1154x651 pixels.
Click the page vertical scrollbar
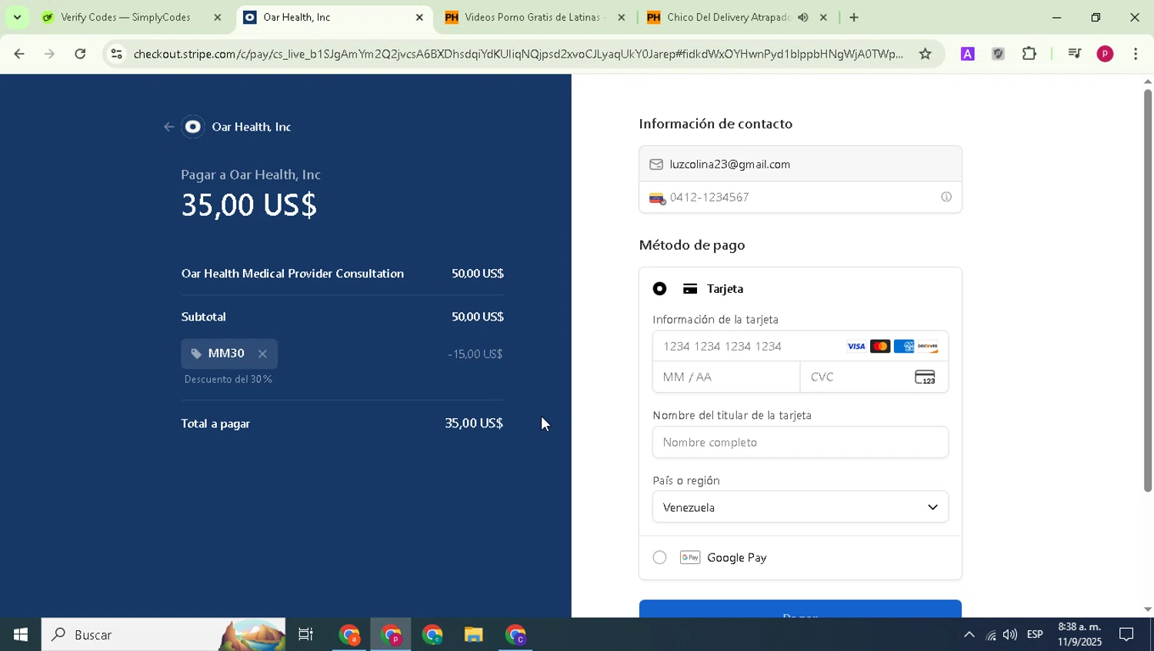tap(1147, 291)
